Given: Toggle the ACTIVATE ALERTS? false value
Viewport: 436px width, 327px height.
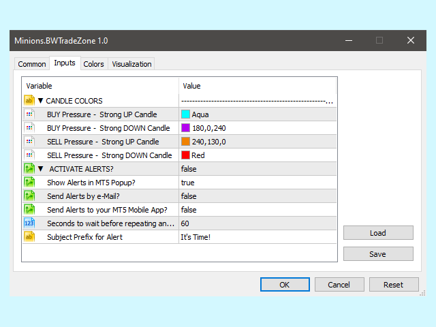Looking at the screenshot, I should pyautogui.click(x=258, y=169).
